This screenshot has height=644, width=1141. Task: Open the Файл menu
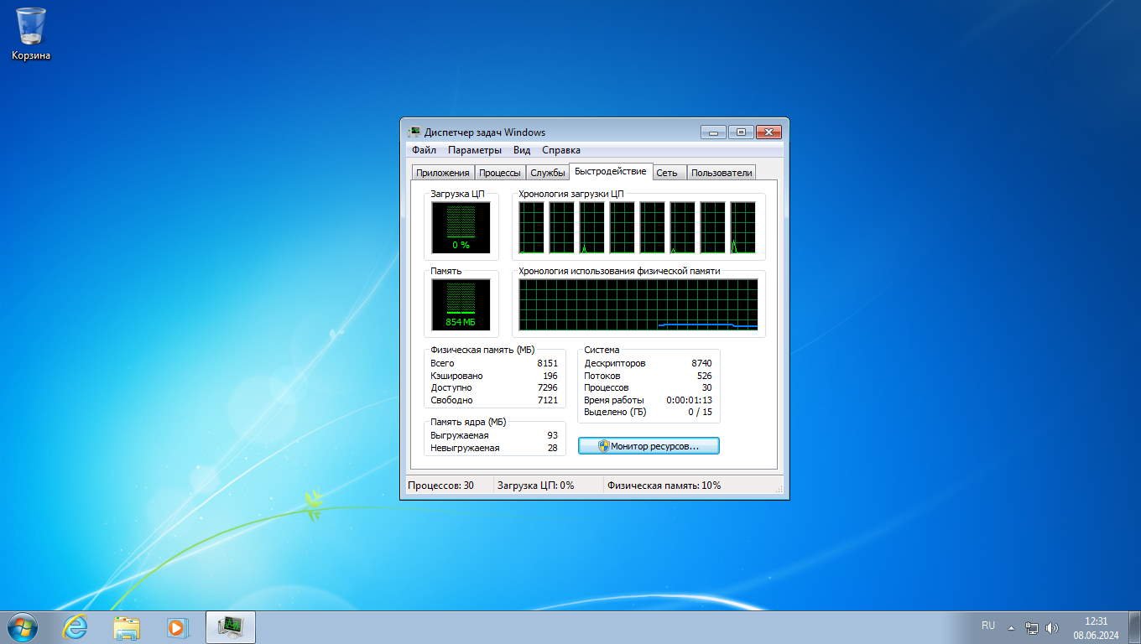(424, 150)
